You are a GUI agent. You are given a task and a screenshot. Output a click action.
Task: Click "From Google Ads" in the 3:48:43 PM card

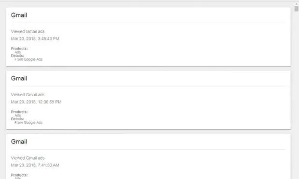(28, 59)
